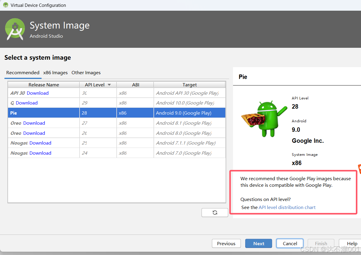Image resolution: width=361 pixels, height=255 pixels.
Task: Open the x86 Images tab
Action: [55, 73]
